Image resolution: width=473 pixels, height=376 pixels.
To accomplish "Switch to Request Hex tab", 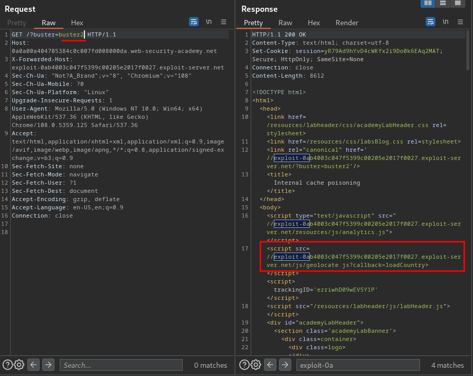I will tap(77, 23).
